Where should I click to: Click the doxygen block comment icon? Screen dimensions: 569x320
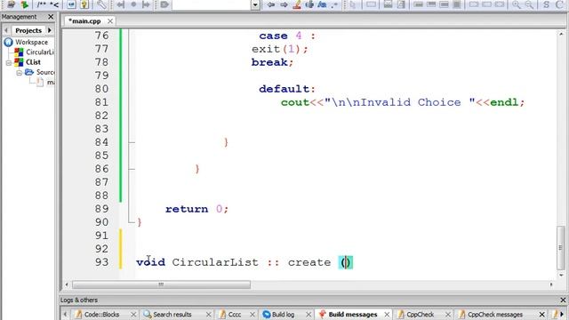[x=42, y=4]
